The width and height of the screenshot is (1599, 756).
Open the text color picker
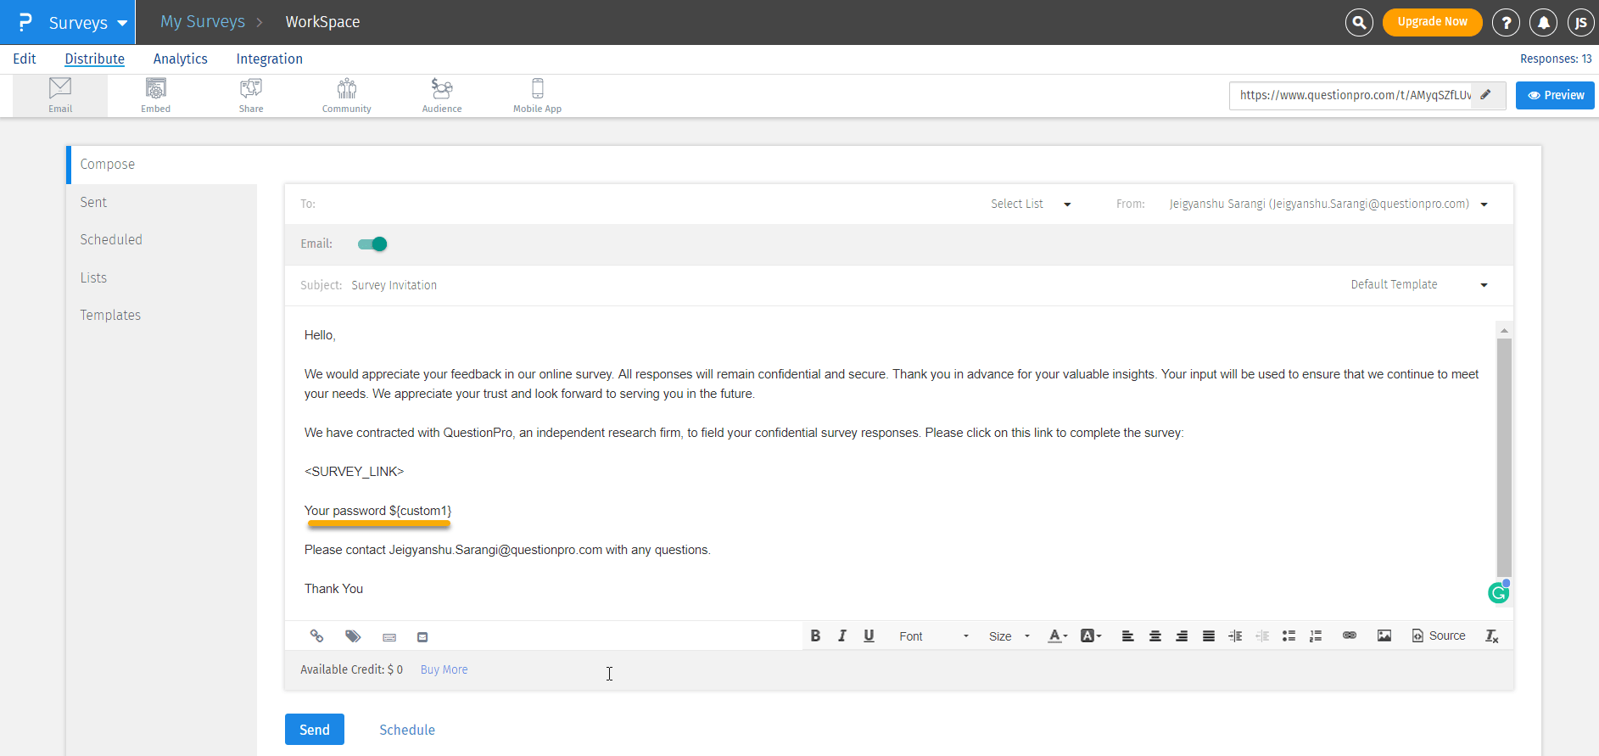tap(1057, 636)
